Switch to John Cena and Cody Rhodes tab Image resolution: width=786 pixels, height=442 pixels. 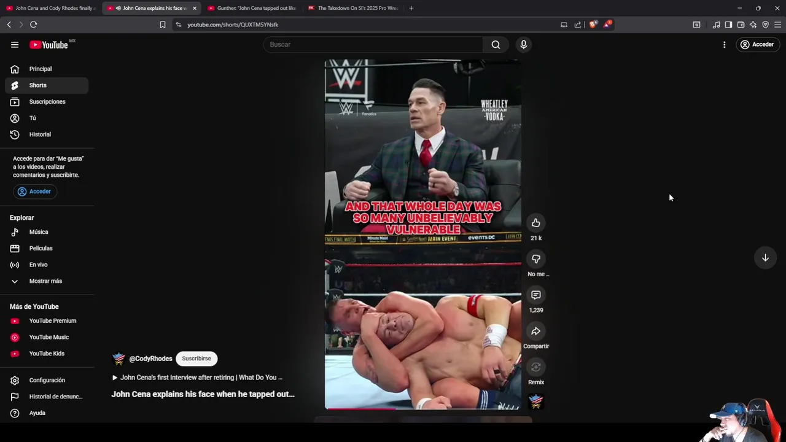[50, 8]
